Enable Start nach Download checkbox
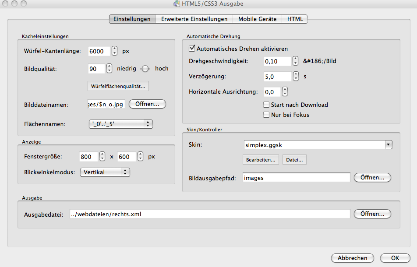The image size is (417, 267). [x=266, y=105]
